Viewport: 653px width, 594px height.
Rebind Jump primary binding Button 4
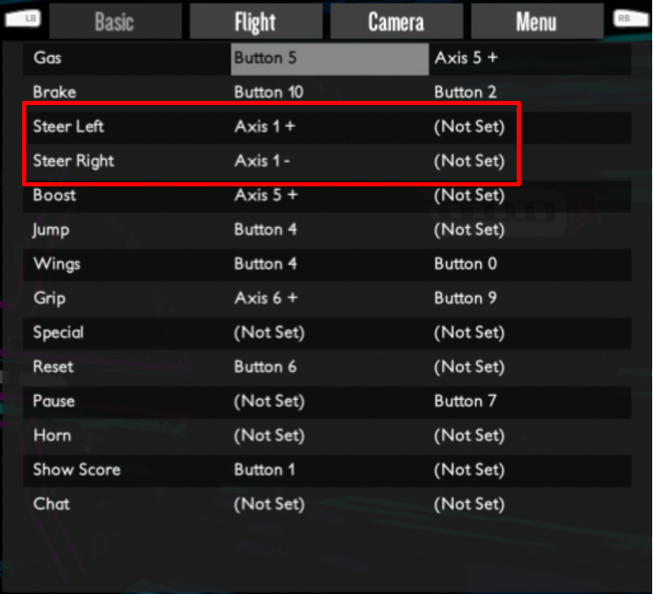click(265, 230)
